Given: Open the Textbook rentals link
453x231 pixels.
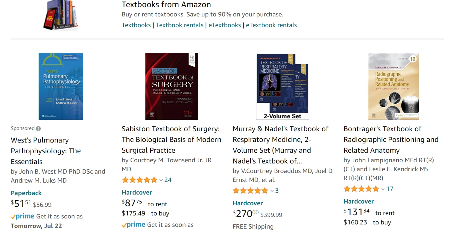Looking at the screenshot, I should point(180,25).
